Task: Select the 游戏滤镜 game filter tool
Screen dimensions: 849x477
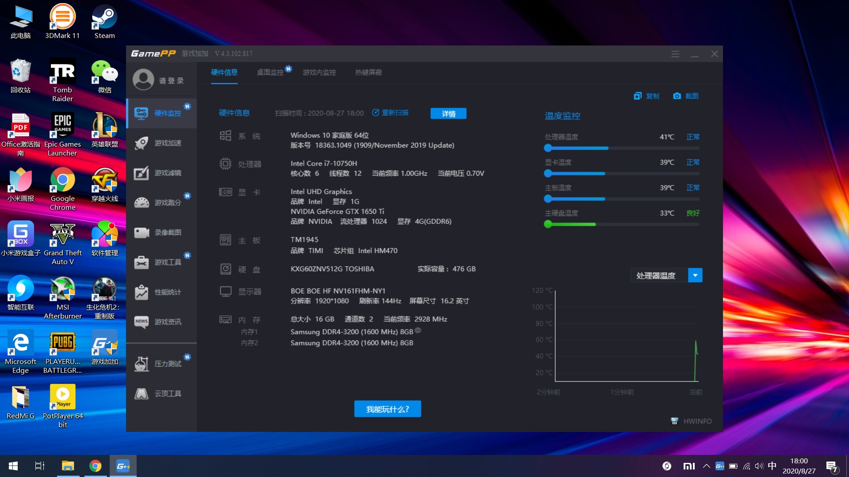Action: (x=168, y=173)
